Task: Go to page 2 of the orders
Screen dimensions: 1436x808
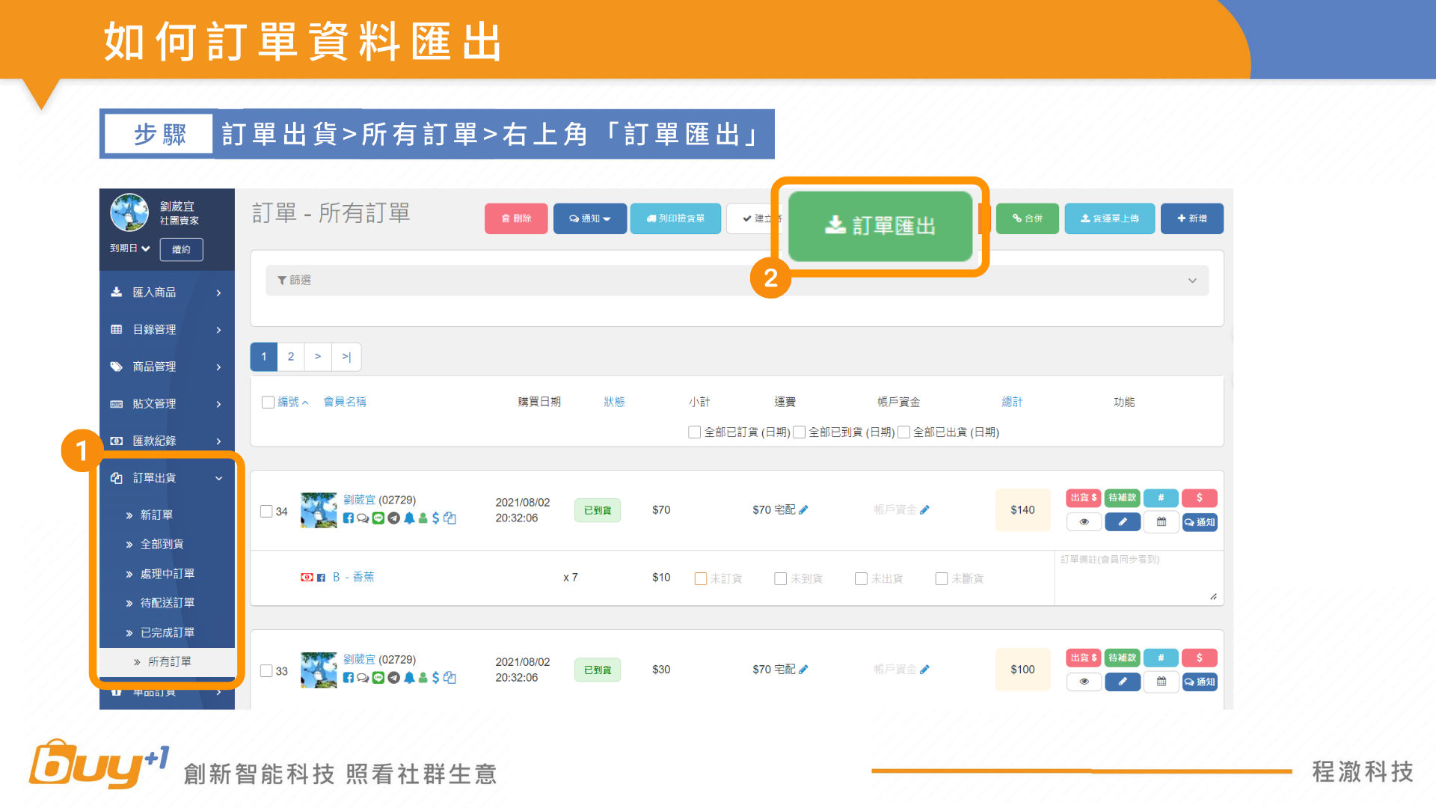Action: click(x=291, y=357)
